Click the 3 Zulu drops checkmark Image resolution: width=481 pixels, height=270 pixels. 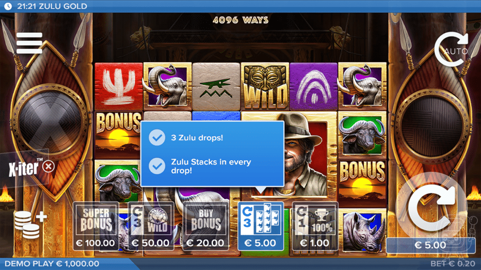(157, 138)
